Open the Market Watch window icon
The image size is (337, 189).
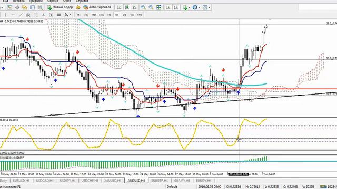point(9,7)
